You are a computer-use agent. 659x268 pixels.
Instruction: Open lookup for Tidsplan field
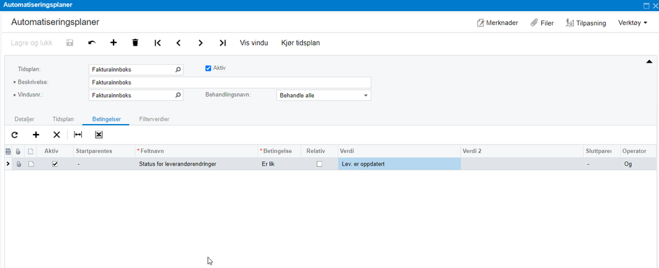pyautogui.click(x=178, y=69)
